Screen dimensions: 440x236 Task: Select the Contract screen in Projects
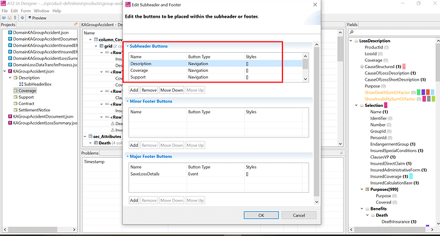pos(26,104)
